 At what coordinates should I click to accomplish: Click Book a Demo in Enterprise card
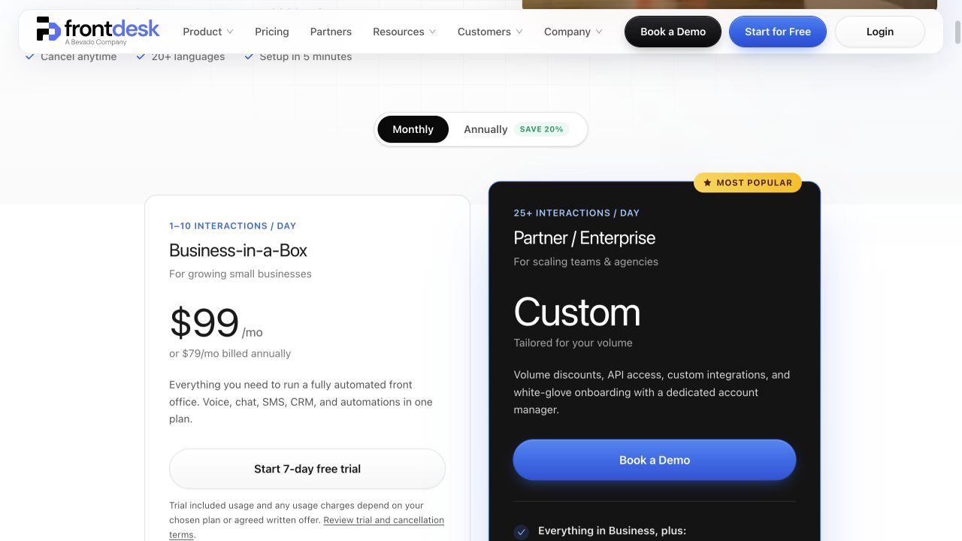coord(655,460)
